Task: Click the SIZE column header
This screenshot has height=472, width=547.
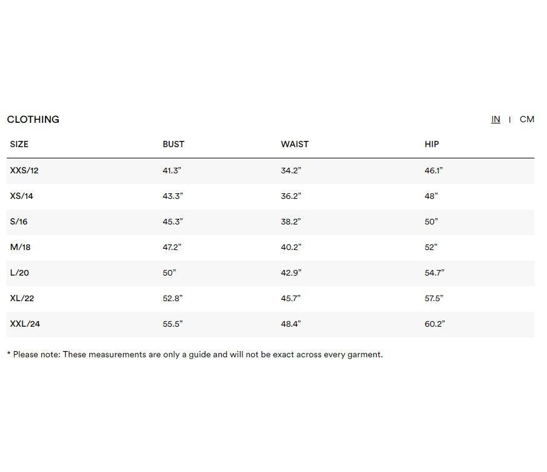Action: pos(19,144)
